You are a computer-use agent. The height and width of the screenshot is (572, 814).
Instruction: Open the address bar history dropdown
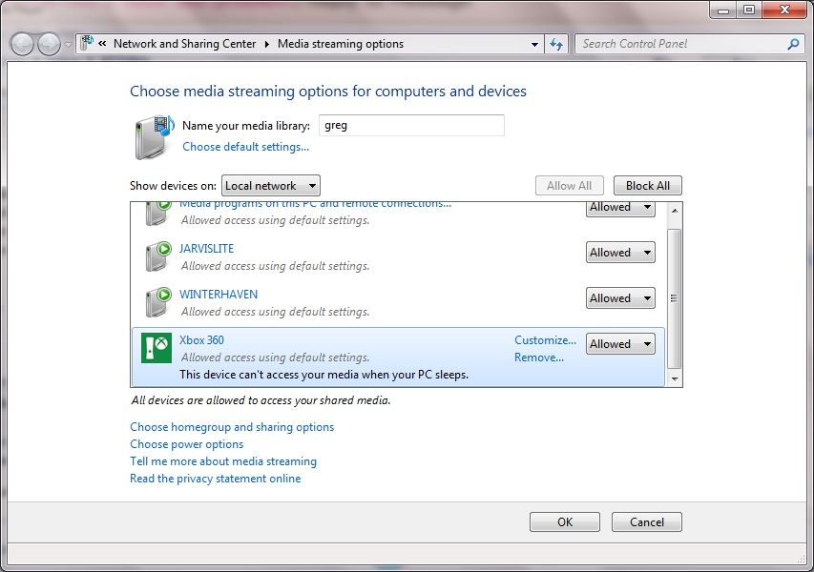534,44
